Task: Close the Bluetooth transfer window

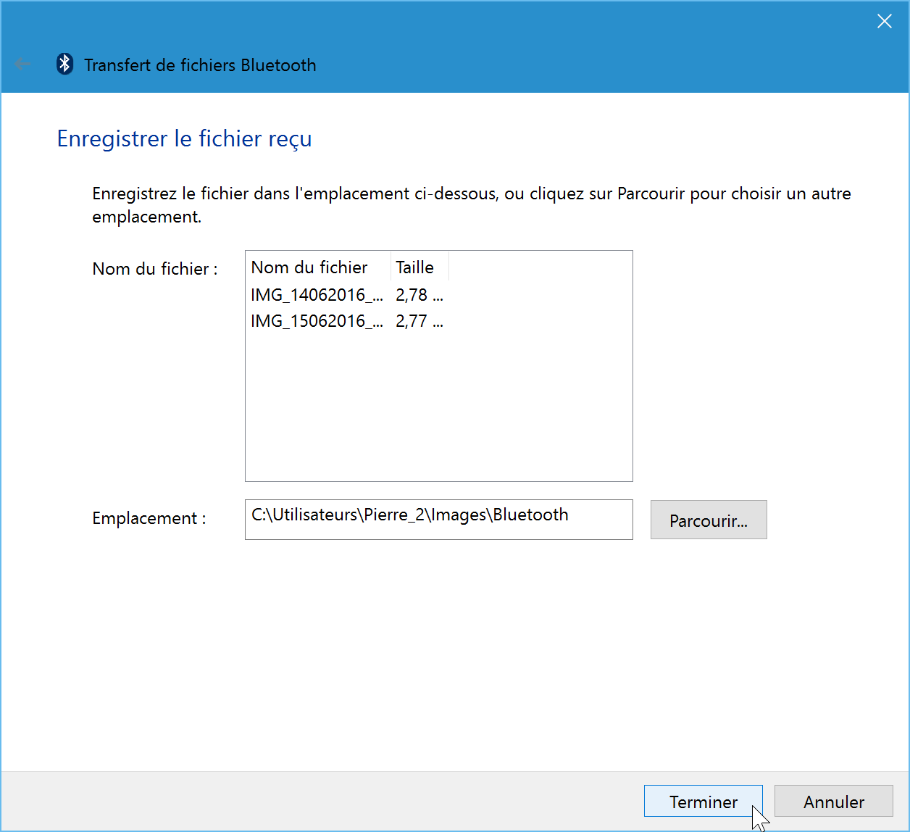Action: [x=884, y=21]
